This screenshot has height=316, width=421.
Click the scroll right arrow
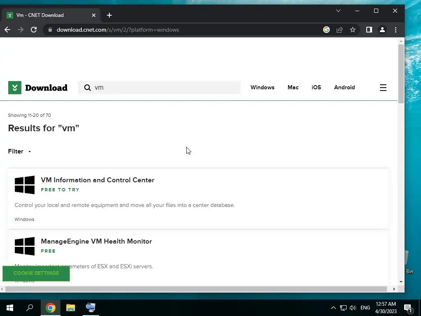pyautogui.click(x=394, y=289)
